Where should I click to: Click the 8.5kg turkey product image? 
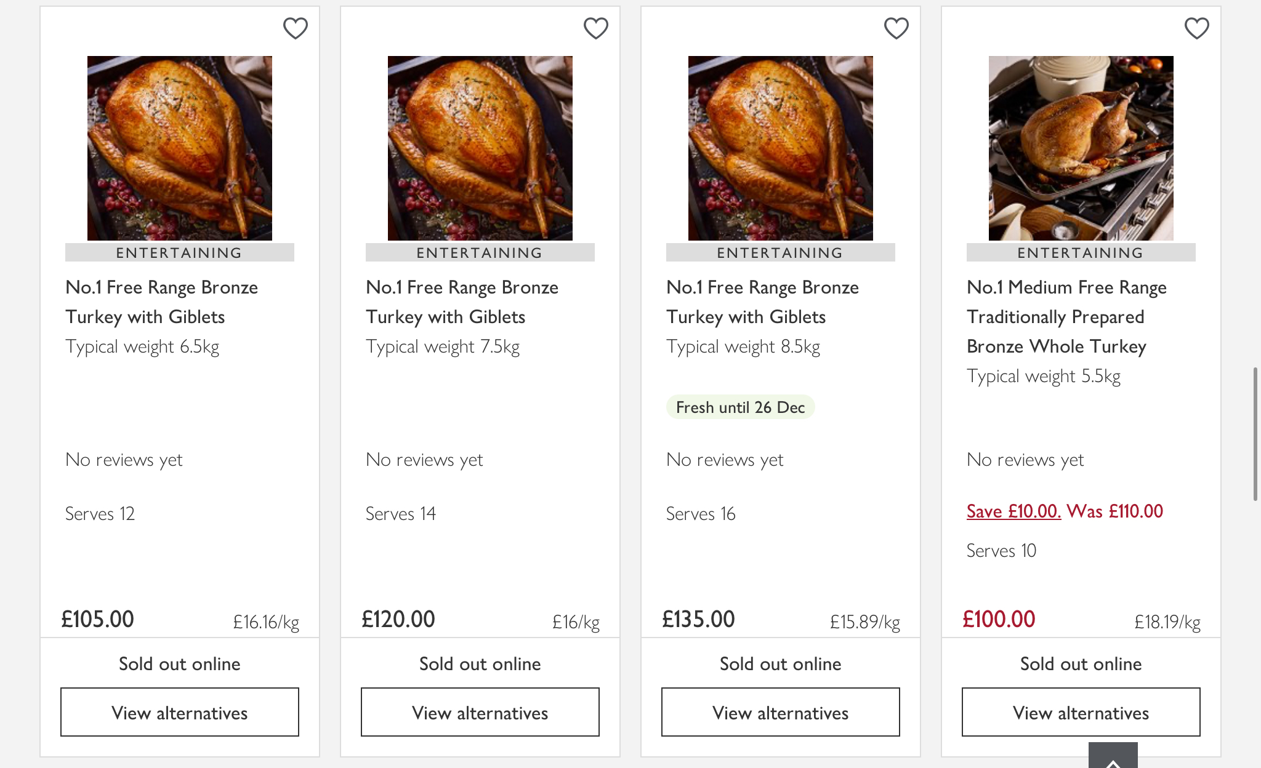click(781, 148)
